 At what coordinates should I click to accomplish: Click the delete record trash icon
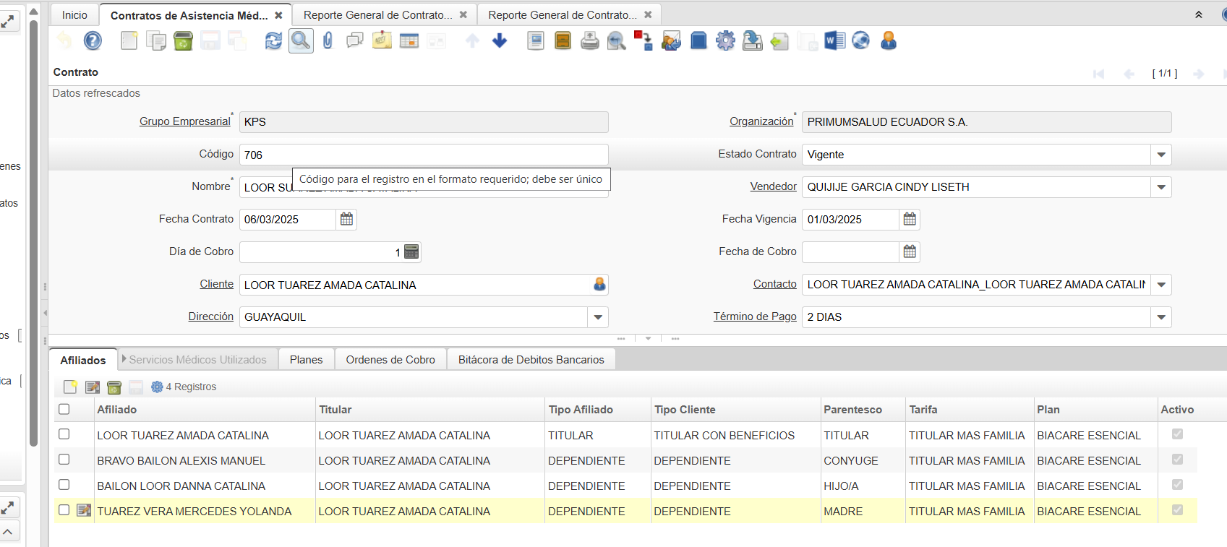184,41
